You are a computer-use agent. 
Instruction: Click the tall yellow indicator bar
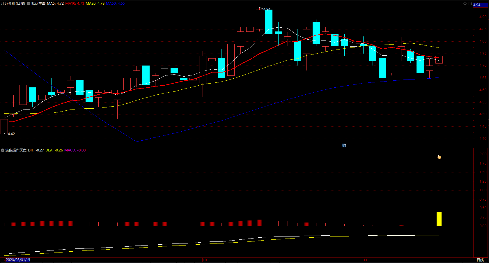439,219
